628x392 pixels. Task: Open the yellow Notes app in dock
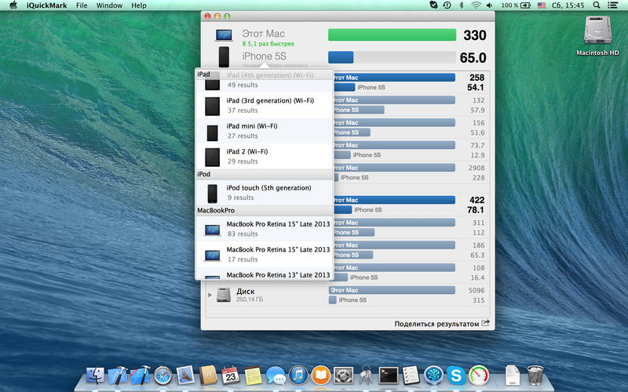coord(253,376)
